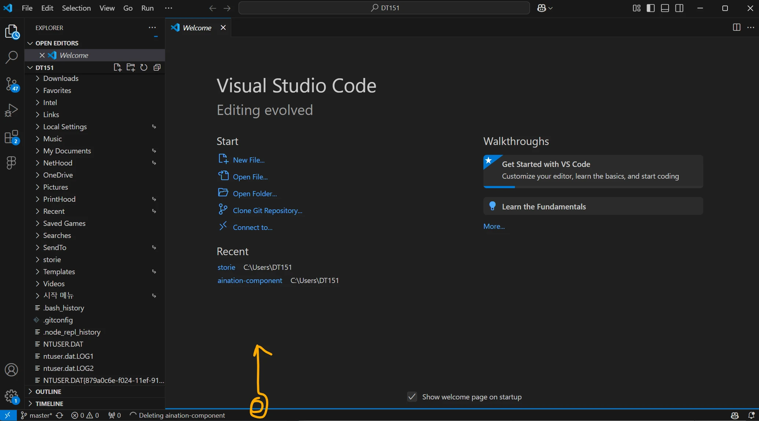Expand the storie folder
The width and height of the screenshot is (759, 421).
pyautogui.click(x=95, y=260)
